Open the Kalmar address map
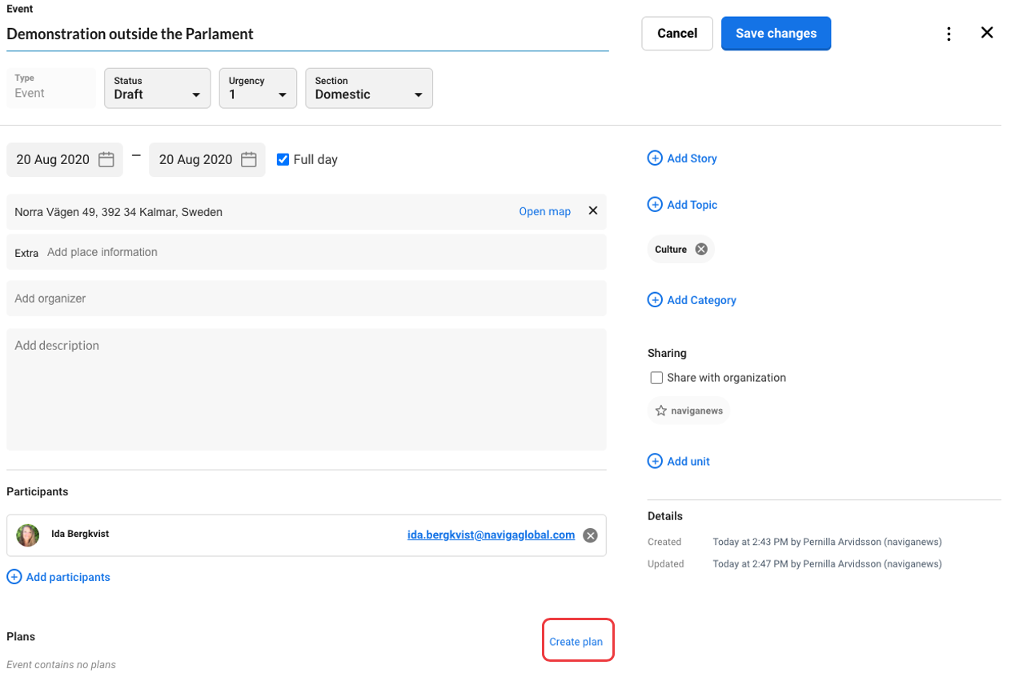 (544, 210)
